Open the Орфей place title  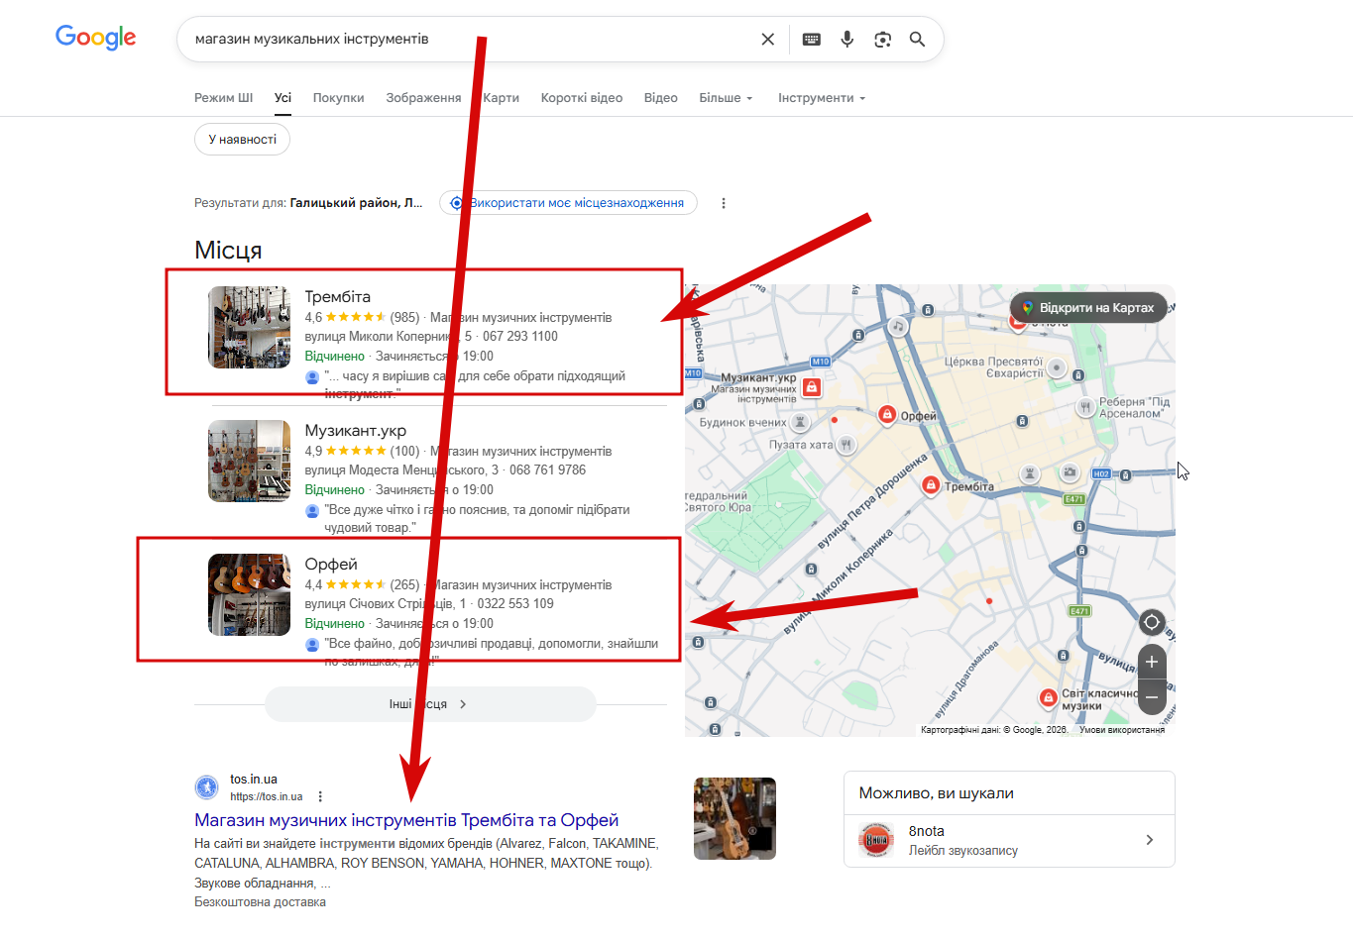click(331, 565)
